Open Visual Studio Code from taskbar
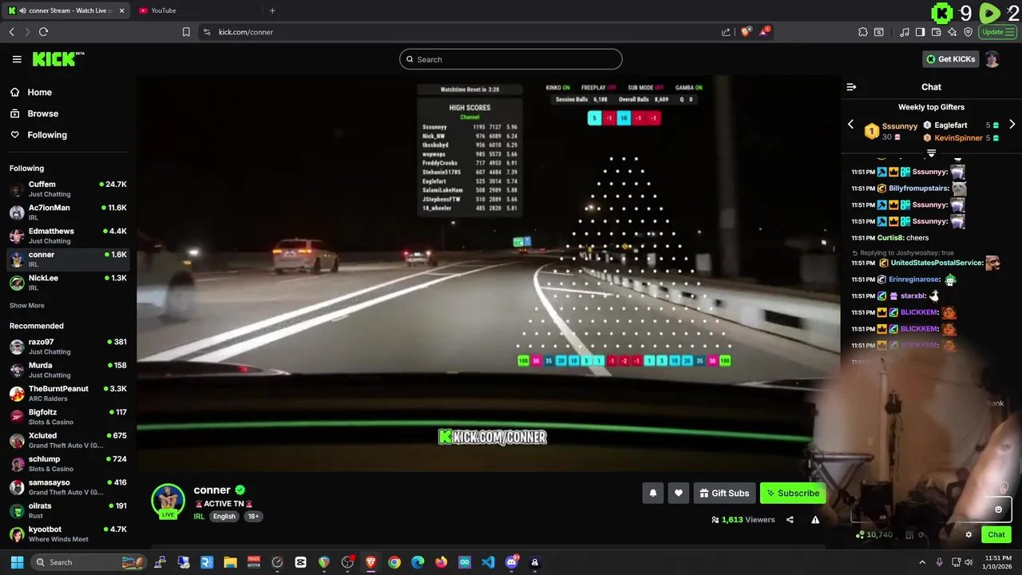Viewport: 1022px width, 575px height. click(x=488, y=562)
